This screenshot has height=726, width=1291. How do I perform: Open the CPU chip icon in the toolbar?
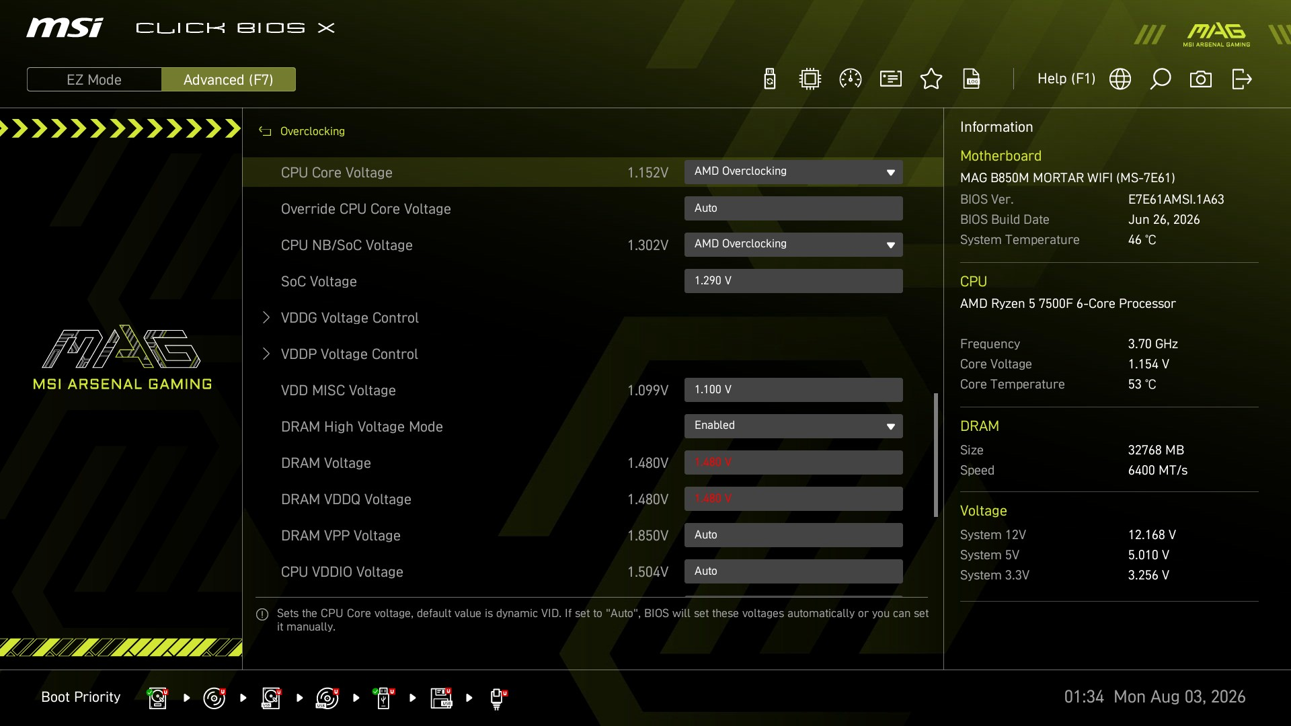[810, 79]
